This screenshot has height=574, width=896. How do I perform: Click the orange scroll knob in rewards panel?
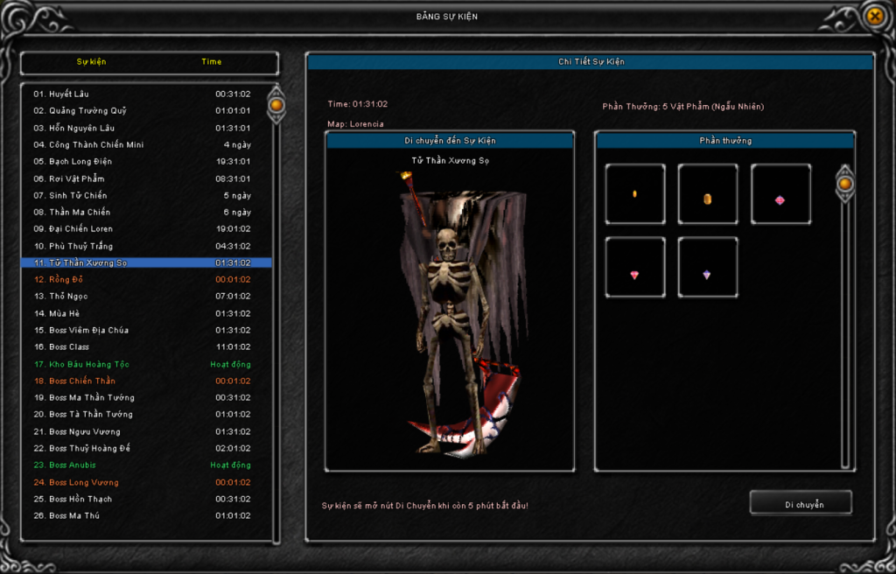point(844,184)
